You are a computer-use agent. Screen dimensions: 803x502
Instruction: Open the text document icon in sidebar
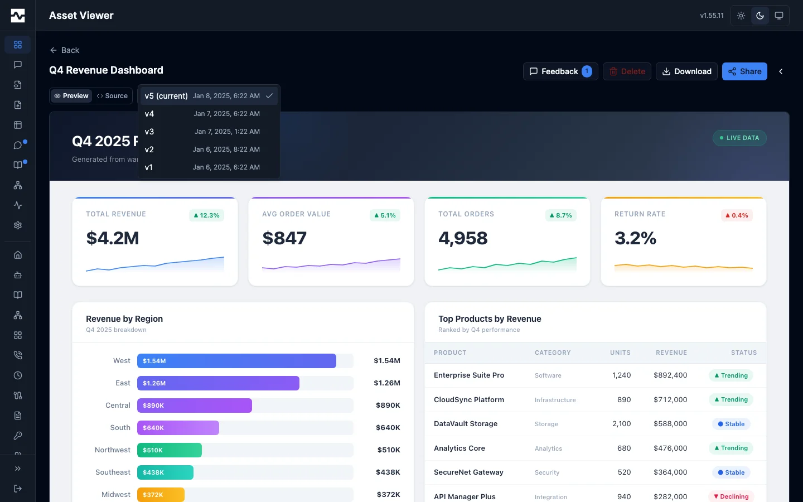(18, 416)
